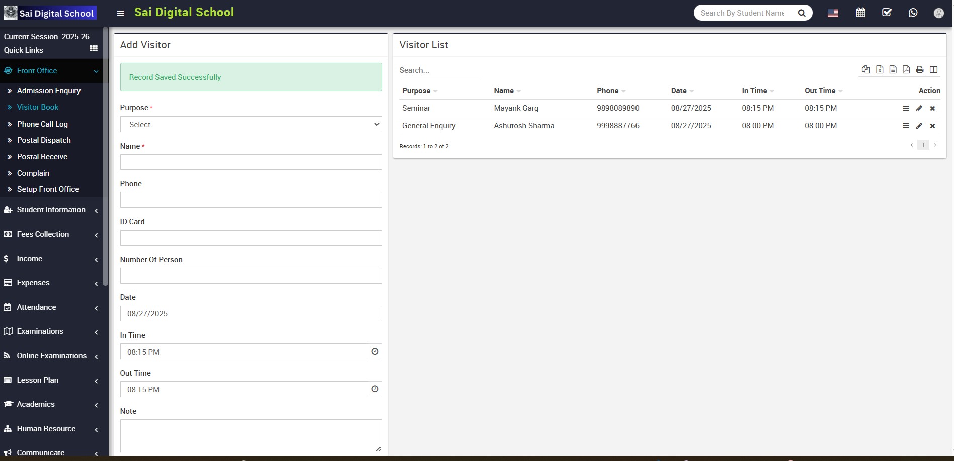
Task: Open the Purpose select dropdown
Action: coord(251,124)
